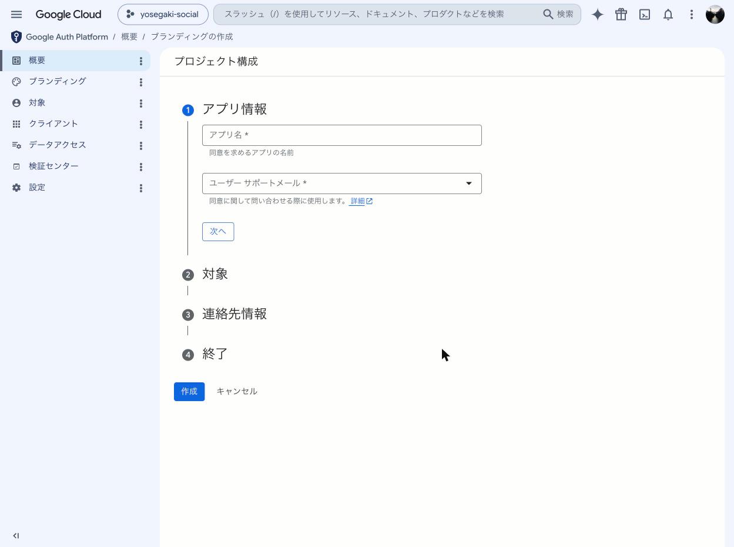Click the ブランディング palette icon

[x=16, y=82]
